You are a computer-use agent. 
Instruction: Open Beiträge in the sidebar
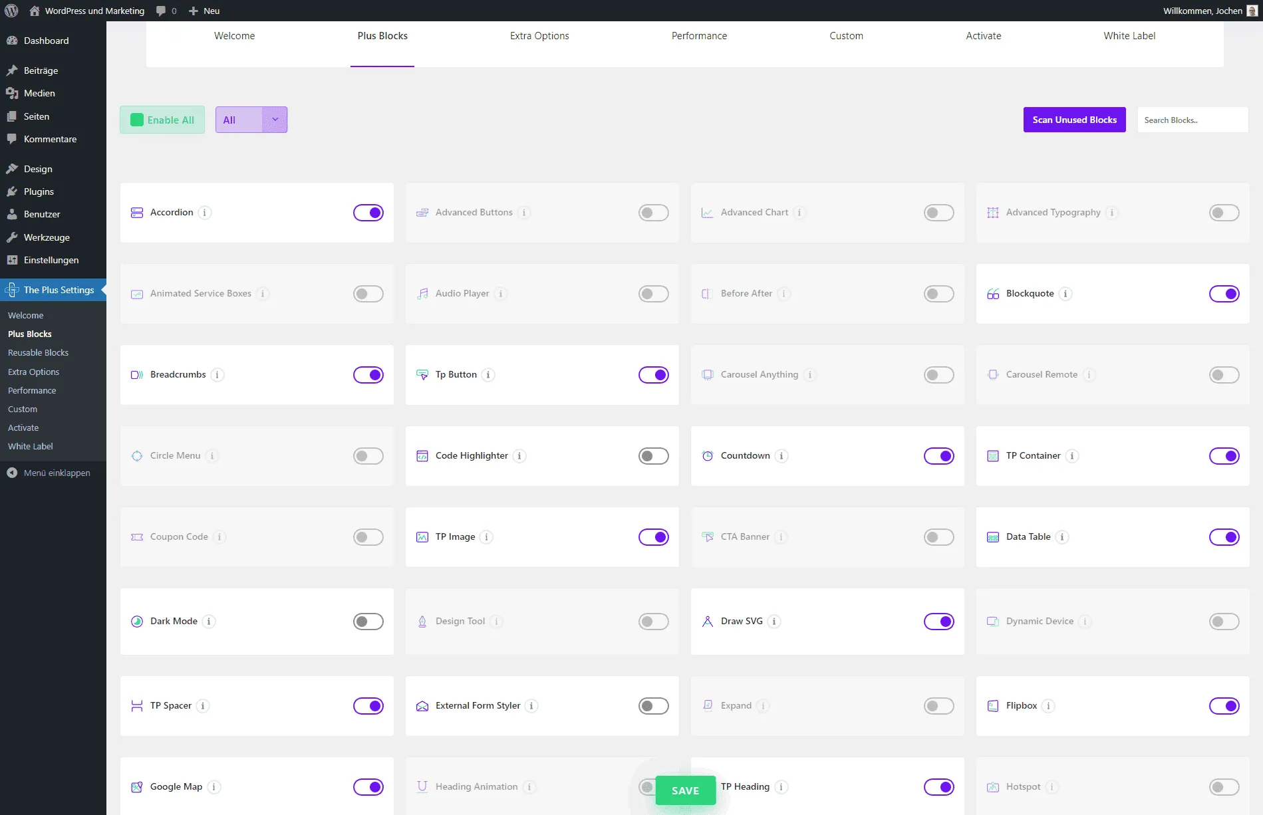click(53, 70)
